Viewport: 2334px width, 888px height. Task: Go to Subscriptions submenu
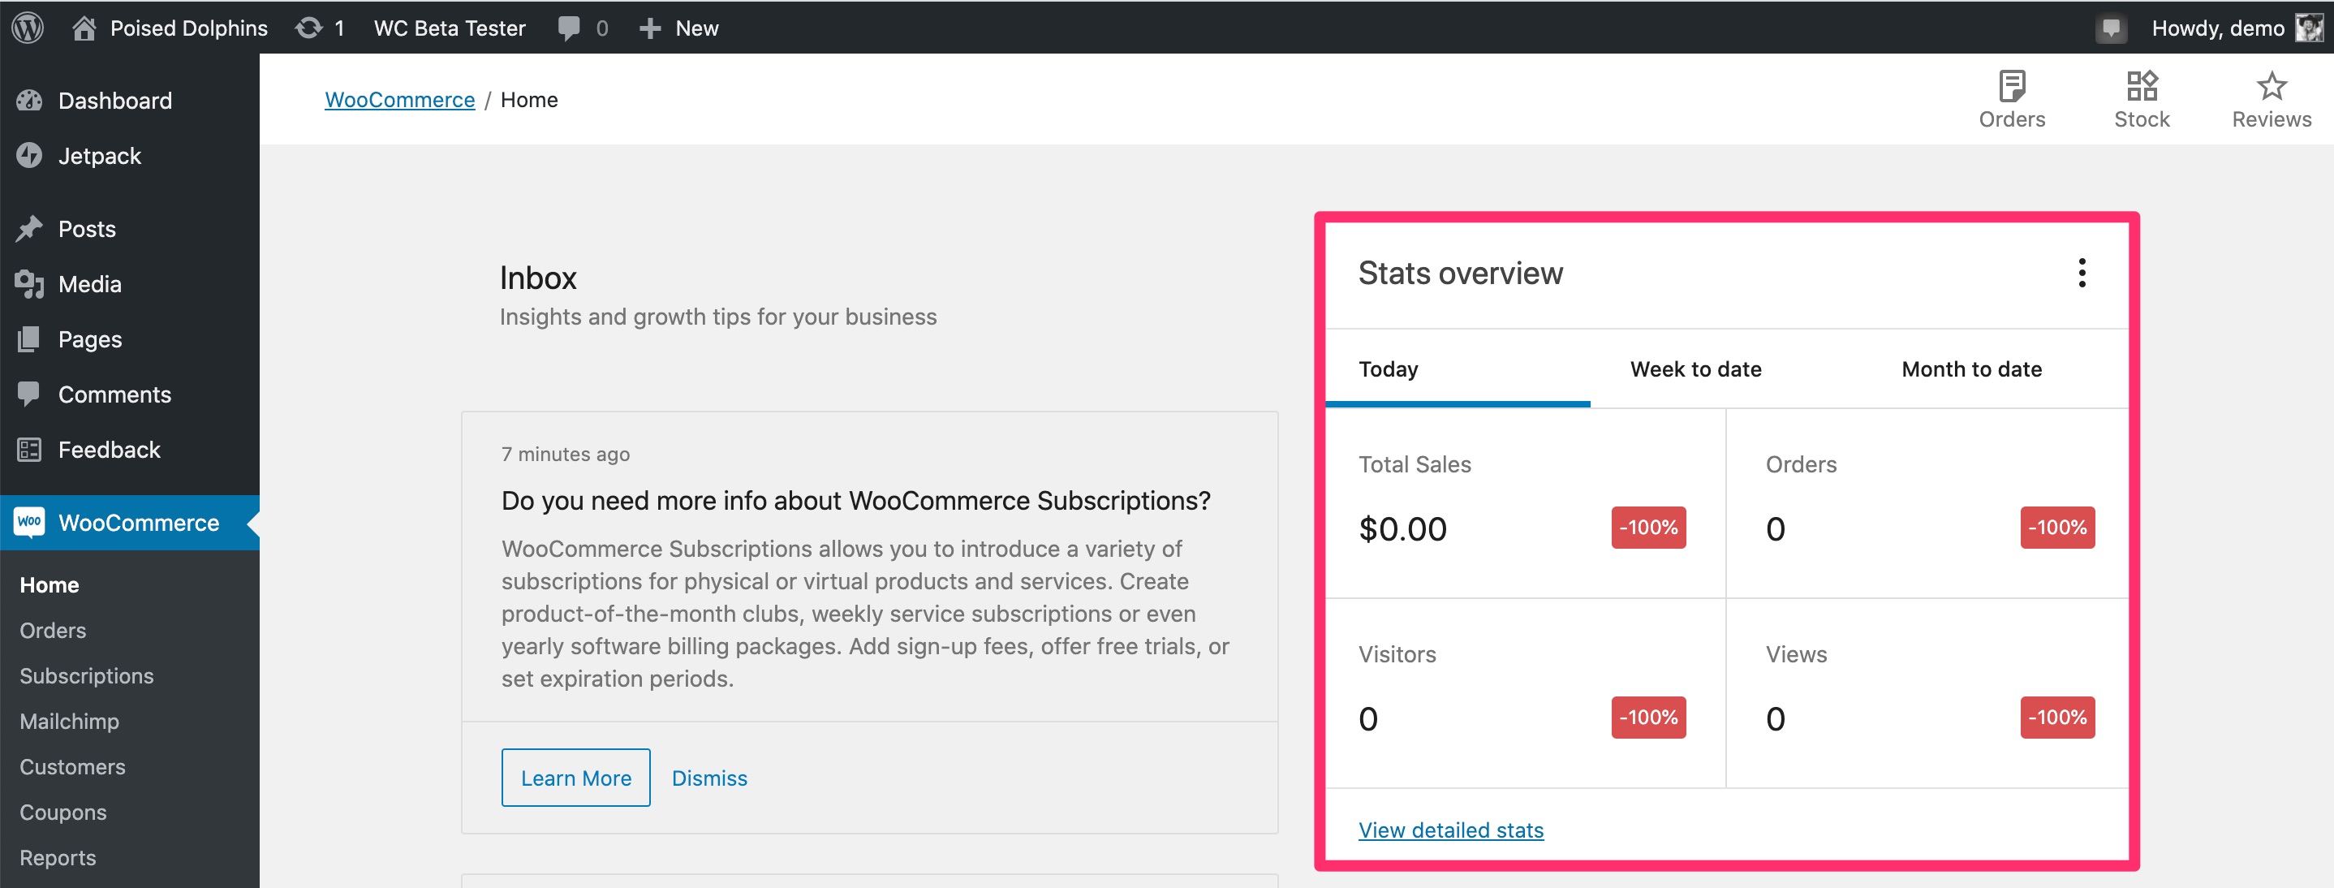point(86,675)
